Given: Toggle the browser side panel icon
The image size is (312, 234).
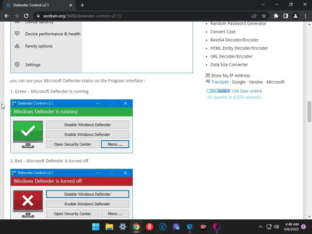Looking at the screenshot, I should point(286,16).
